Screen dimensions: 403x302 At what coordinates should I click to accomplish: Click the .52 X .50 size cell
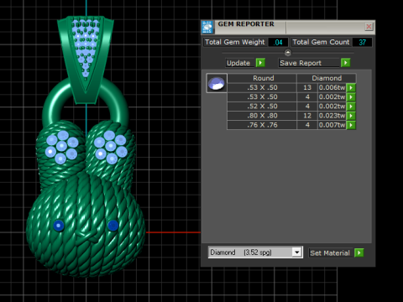tap(262, 107)
